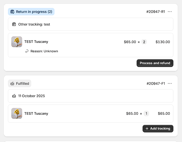This screenshot has height=142, width=182.
Task: Click the 11 October 2025 delivery icon
Action: [x=14, y=96]
